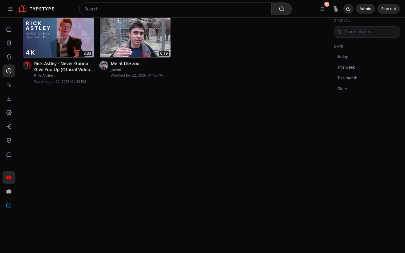Screen dimensions: 405x253
Task: Select the YouTube service icon
Action: tap(9, 177)
